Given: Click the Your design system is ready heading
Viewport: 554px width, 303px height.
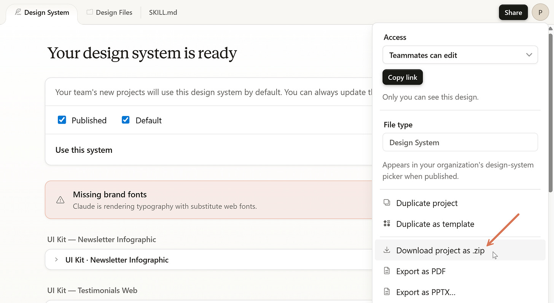Looking at the screenshot, I should click(142, 53).
